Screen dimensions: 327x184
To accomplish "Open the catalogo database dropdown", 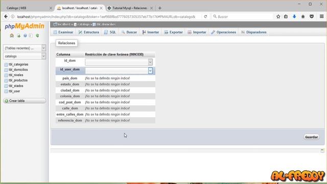I will [25, 56].
